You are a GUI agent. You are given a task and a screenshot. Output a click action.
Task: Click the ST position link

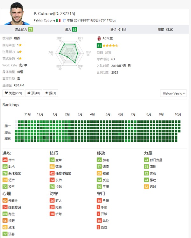pos(64,20)
